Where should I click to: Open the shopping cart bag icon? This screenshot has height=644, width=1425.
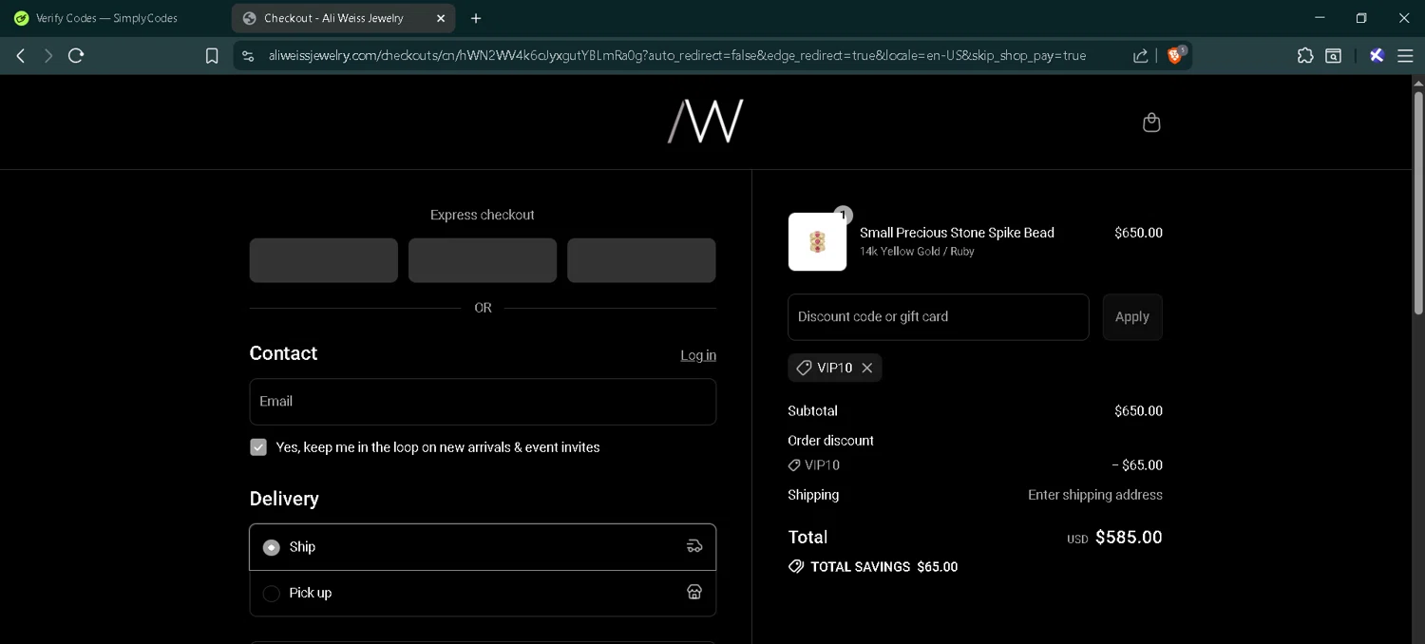click(1151, 123)
